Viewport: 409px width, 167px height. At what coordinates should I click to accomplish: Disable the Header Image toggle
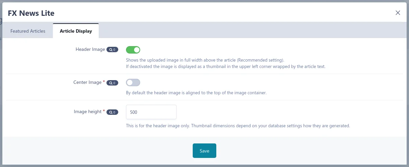point(133,50)
